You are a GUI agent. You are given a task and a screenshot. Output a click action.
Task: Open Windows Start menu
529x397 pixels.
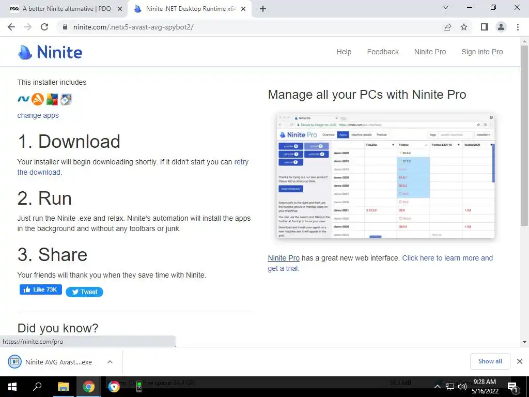[12, 387]
